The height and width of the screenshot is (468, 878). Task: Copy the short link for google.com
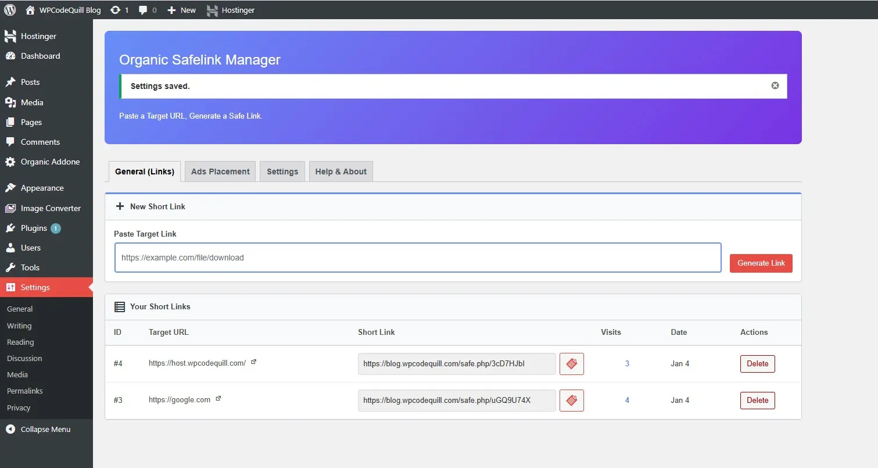point(571,401)
